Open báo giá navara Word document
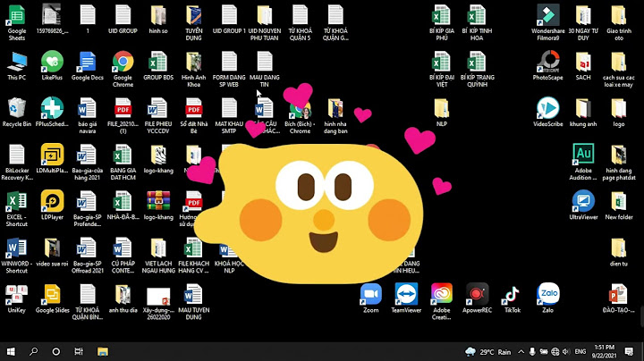Viewport: 644px width, 361px height. pos(88,115)
